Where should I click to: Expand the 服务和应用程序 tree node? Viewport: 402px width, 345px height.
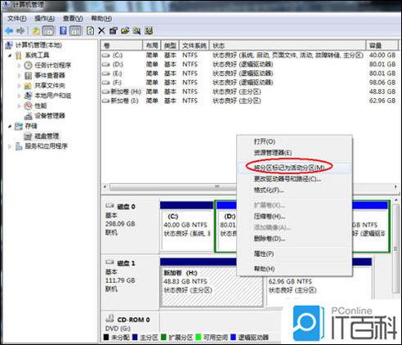(10, 146)
